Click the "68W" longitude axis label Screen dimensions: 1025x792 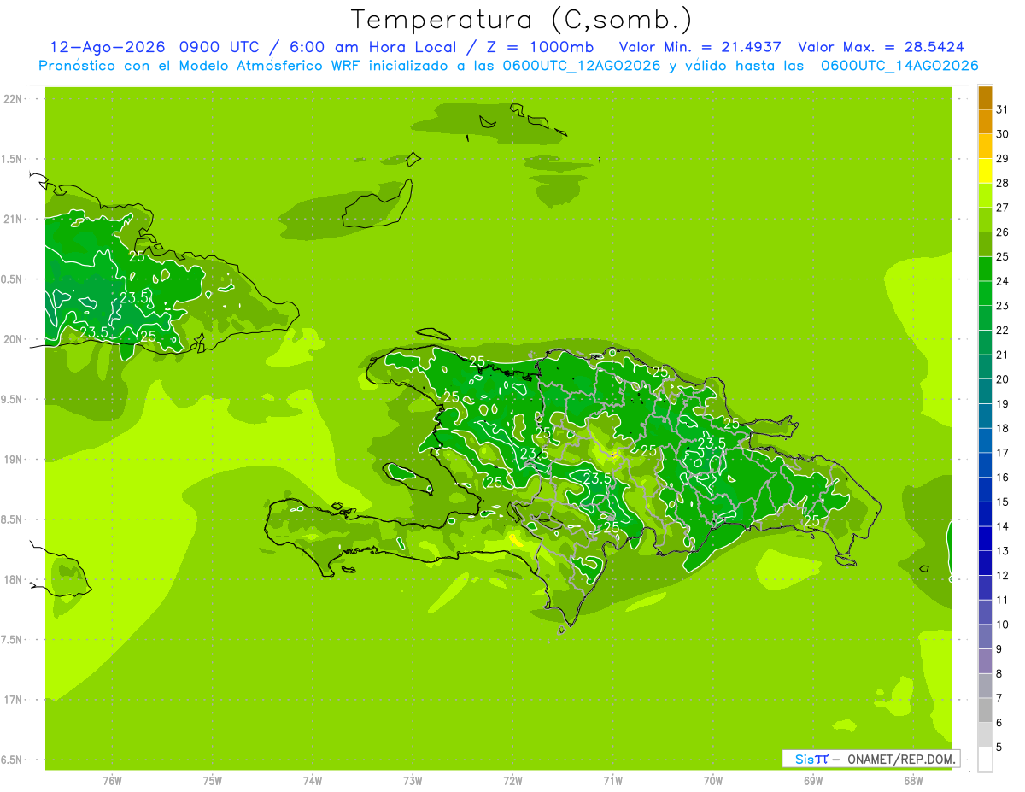pos(913,780)
